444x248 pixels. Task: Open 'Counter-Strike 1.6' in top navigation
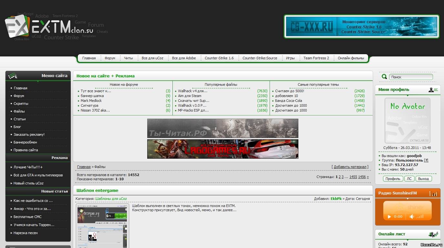point(219,58)
